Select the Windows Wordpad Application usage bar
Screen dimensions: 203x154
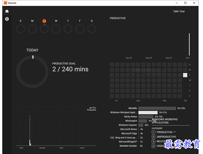[x=148, y=112]
